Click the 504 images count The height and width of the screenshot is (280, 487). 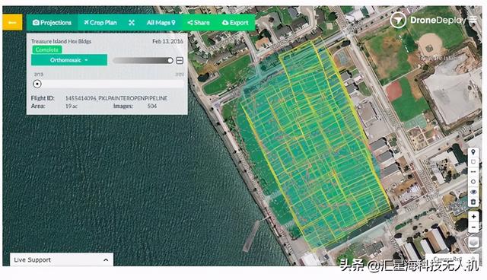pyautogui.click(x=152, y=107)
